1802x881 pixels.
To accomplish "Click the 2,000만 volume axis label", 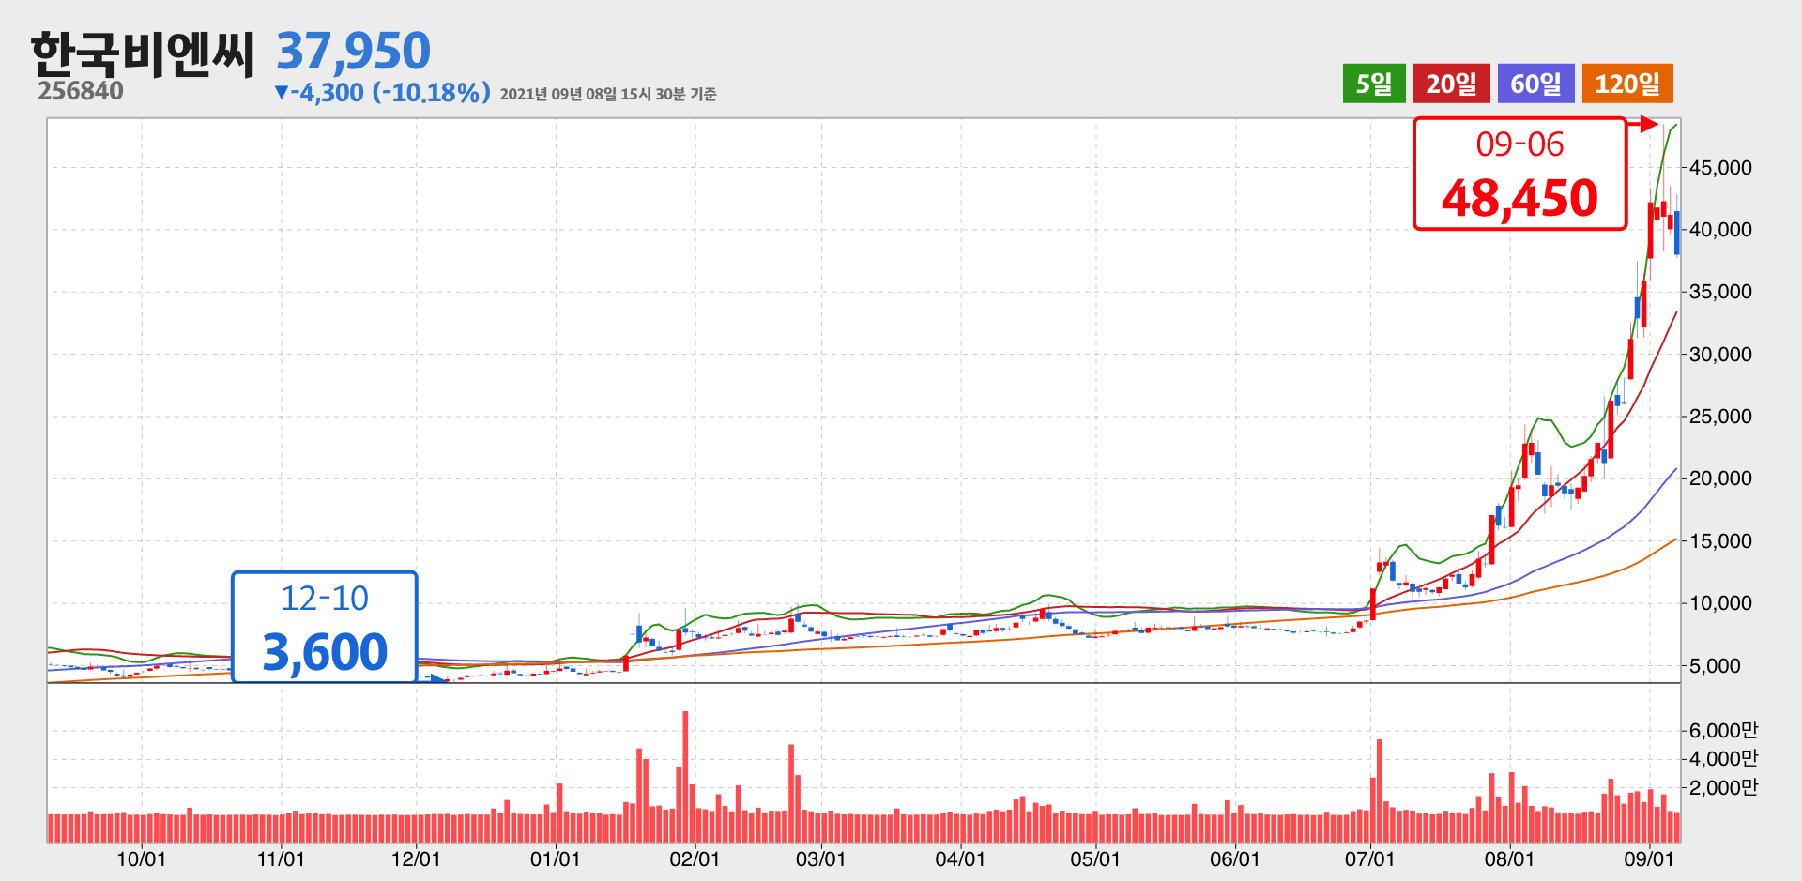I will (1723, 788).
